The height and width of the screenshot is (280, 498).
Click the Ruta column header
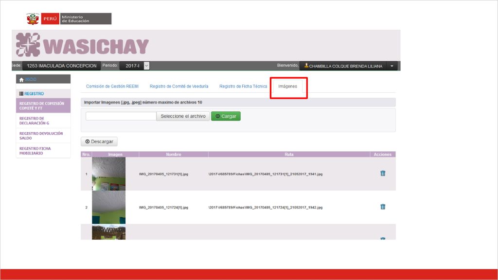289,154
